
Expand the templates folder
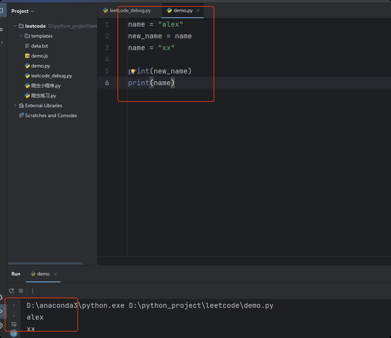(21, 36)
